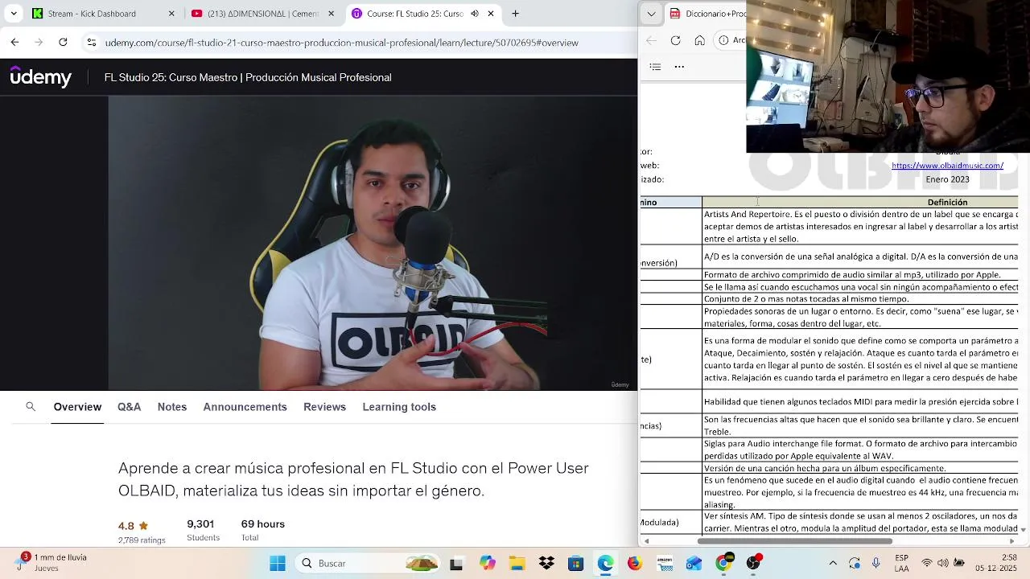Click the left arrow of PDF horizontal scrollbar
The height and width of the screenshot is (579, 1030).
pyautogui.click(x=646, y=541)
